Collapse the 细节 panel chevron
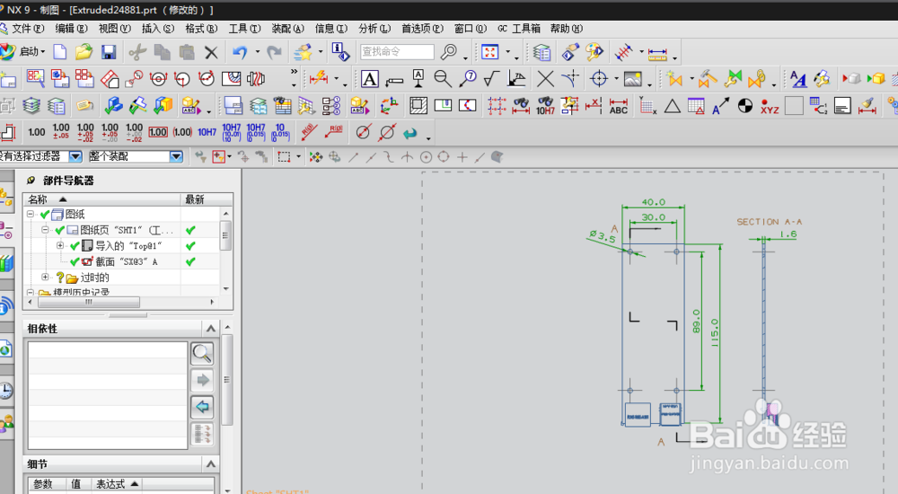The image size is (898, 494). 211,464
